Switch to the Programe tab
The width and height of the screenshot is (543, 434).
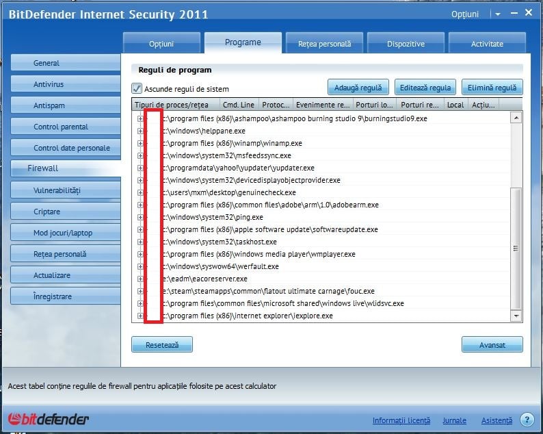tap(243, 42)
